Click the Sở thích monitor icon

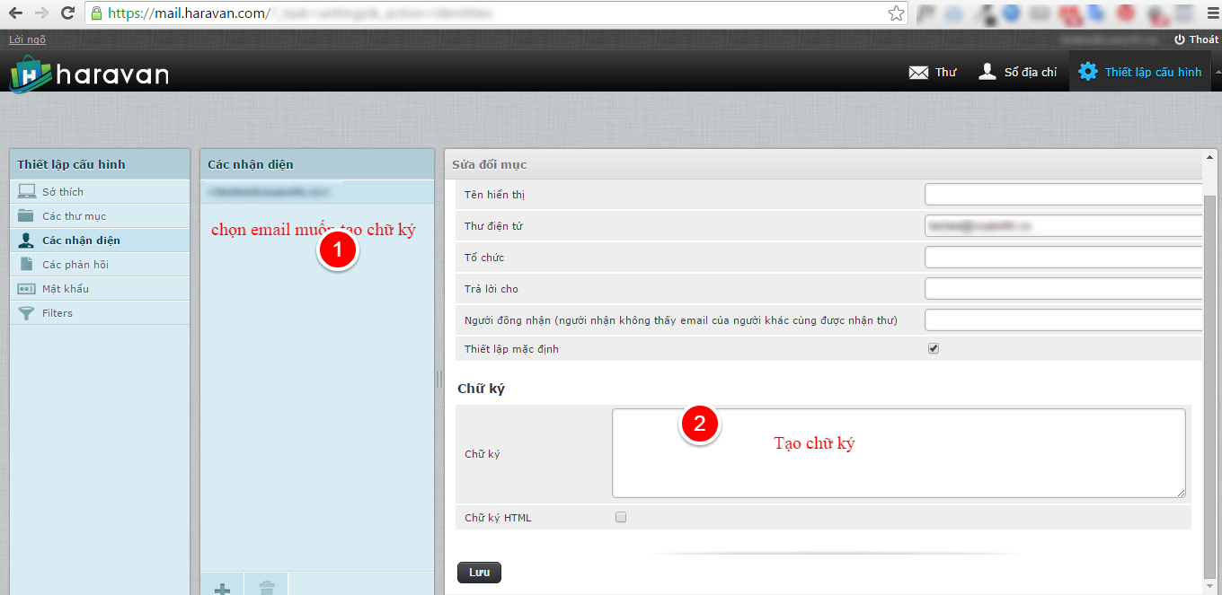[26, 192]
